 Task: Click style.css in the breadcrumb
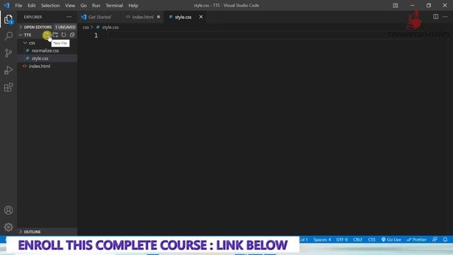110,27
